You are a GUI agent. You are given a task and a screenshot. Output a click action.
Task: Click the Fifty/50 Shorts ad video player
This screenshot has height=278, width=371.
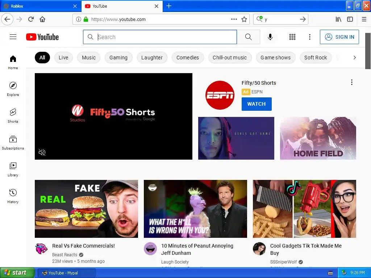click(x=113, y=116)
